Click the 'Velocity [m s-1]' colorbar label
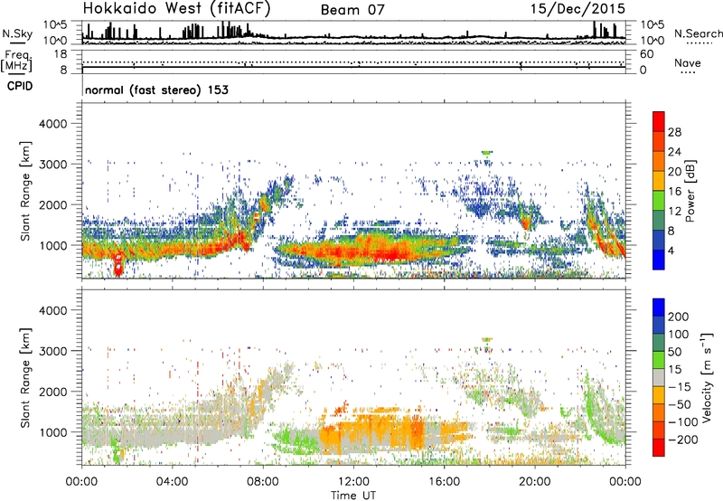 tap(706, 377)
